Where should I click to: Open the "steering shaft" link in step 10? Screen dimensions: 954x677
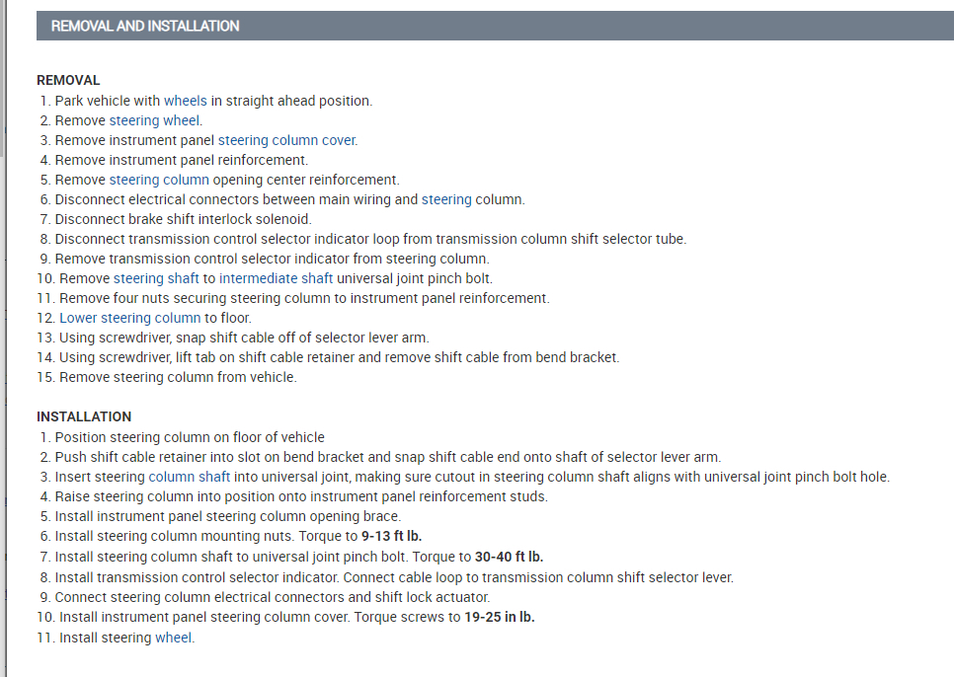point(156,278)
